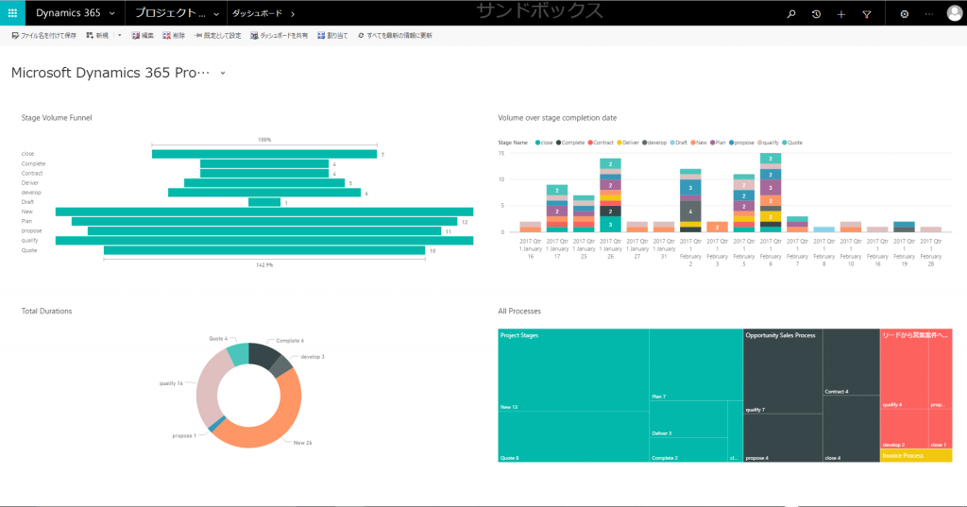Click the Volume over stage completion date title

click(x=557, y=118)
